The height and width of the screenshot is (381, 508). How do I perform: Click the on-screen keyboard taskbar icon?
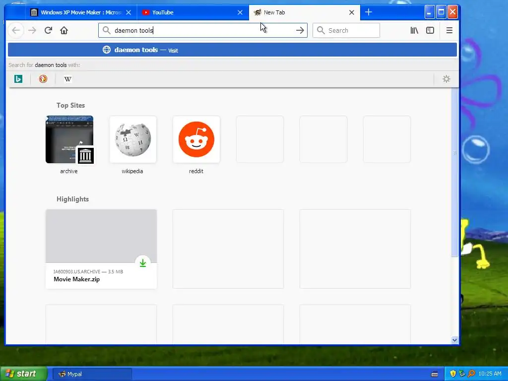coord(435,374)
